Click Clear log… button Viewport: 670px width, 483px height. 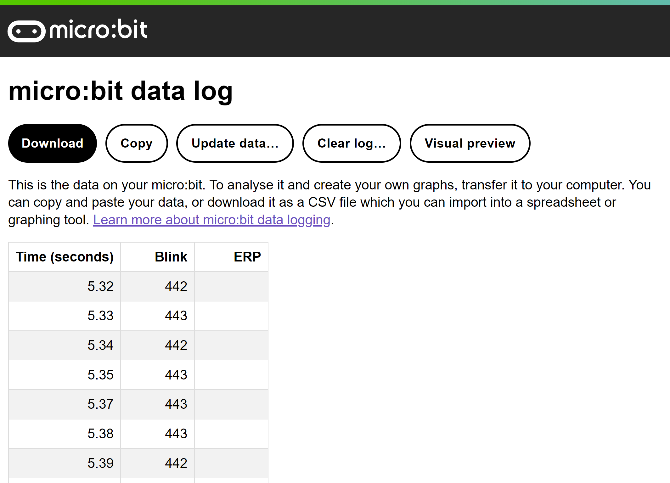point(352,143)
